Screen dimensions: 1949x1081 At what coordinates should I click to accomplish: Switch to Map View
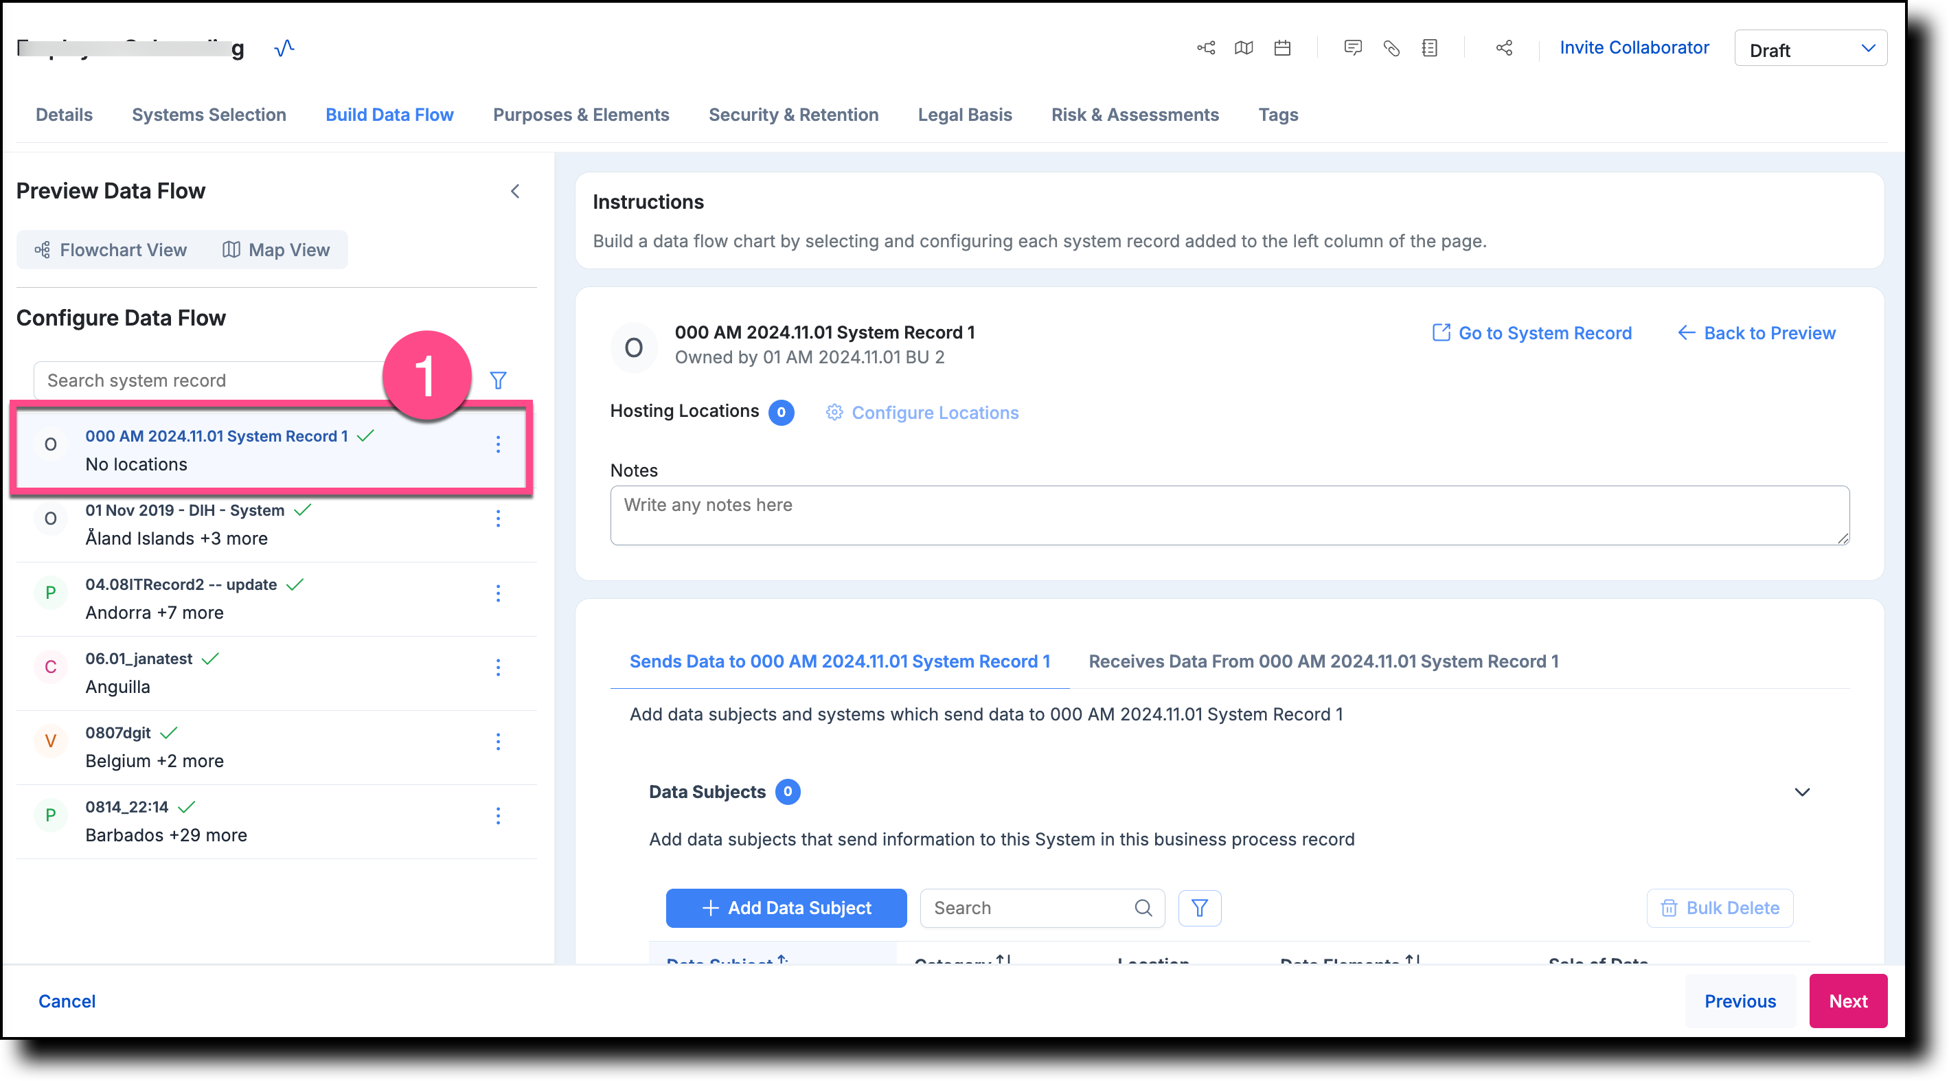point(277,249)
